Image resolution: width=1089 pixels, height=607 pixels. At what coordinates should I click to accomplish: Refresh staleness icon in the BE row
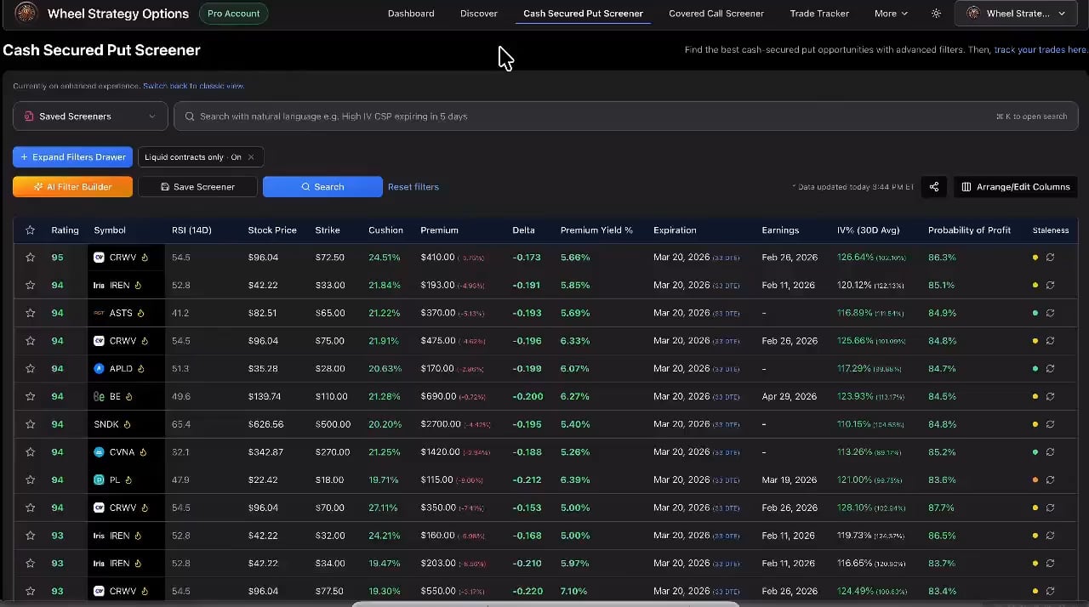pyautogui.click(x=1050, y=397)
